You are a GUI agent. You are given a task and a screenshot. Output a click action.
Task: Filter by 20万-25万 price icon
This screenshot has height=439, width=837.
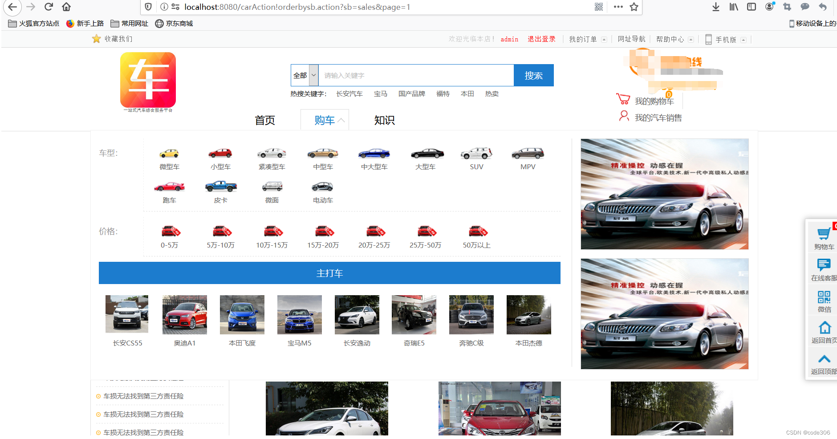pos(376,231)
